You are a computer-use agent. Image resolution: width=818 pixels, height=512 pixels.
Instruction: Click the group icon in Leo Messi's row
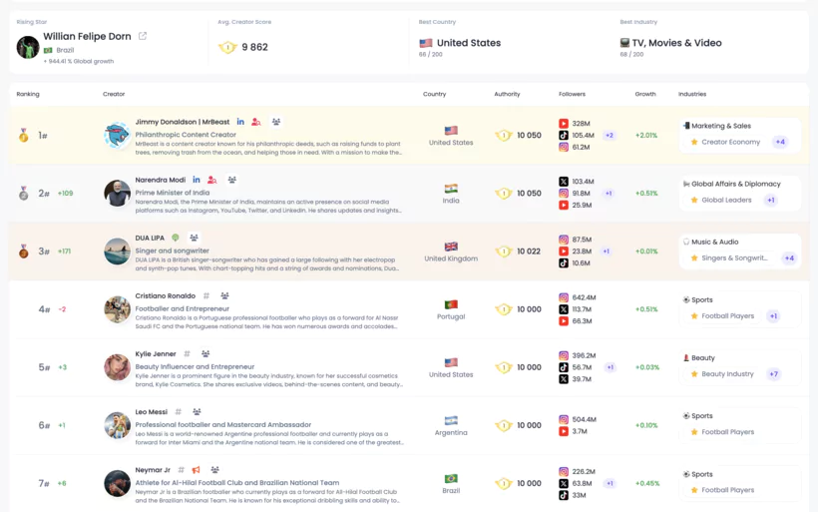[x=197, y=412]
